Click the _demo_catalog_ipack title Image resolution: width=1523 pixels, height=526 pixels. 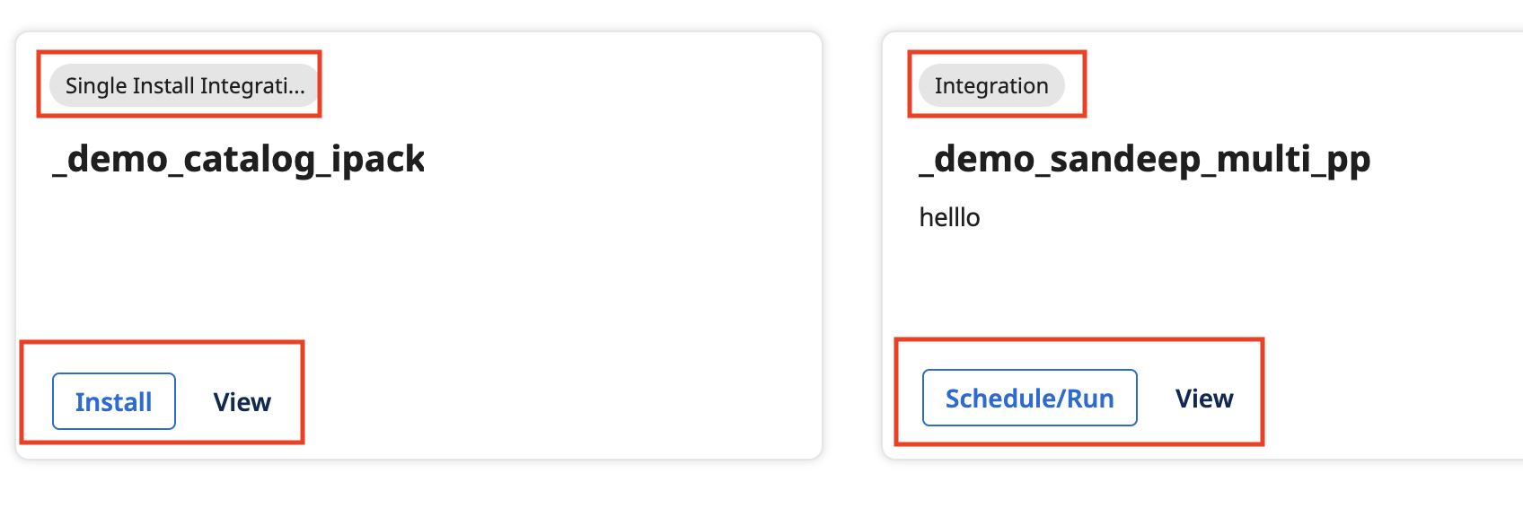pyautogui.click(x=239, y=159)
